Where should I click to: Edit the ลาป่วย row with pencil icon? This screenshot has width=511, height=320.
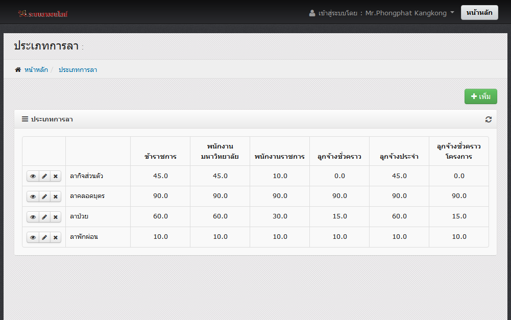point(44,217)
